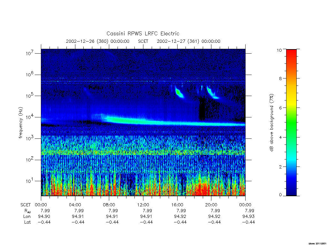Image resolution: width=327 pixels, height=245 pixels.
Task: Click the '04:00' time tick label
Action: tap(75, 205)
